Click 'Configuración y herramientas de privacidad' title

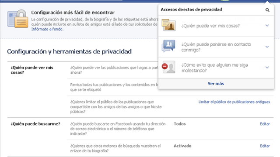tap(69, 51)
